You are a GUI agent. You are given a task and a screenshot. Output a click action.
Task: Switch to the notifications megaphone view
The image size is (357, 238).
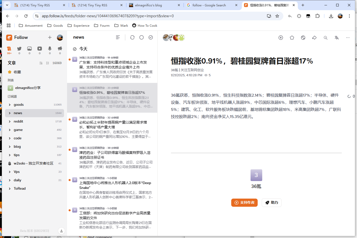tap(60, 50)
